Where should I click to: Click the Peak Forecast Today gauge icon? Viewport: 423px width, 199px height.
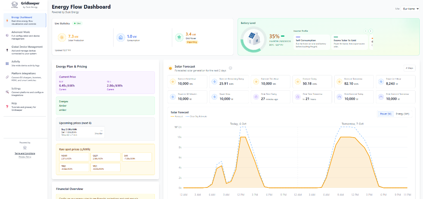point(340,97)
